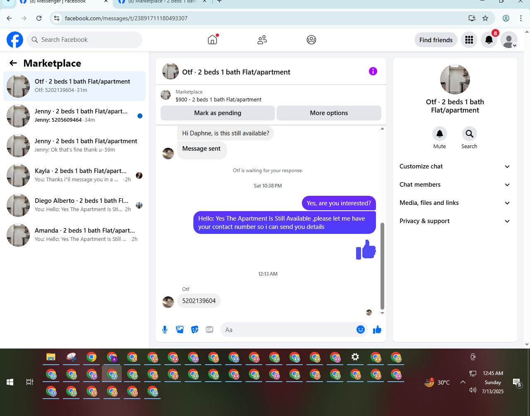This screenshot has width=530, height=416.
Task: Click the chat message scrollbar thumb
Action: pos(382,266)
